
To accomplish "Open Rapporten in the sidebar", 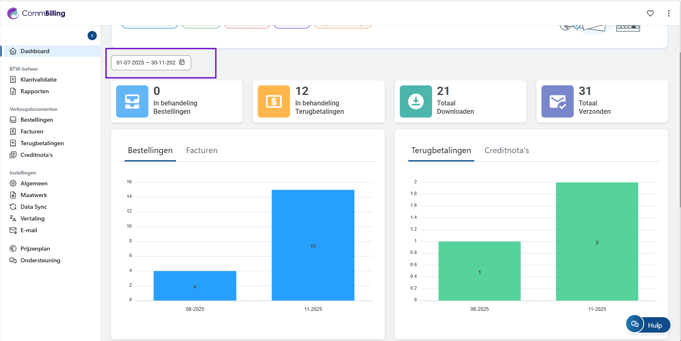I will (x=34, y=91).
